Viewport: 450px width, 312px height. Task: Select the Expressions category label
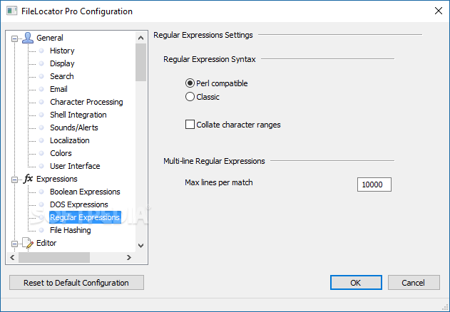[57, 179]
